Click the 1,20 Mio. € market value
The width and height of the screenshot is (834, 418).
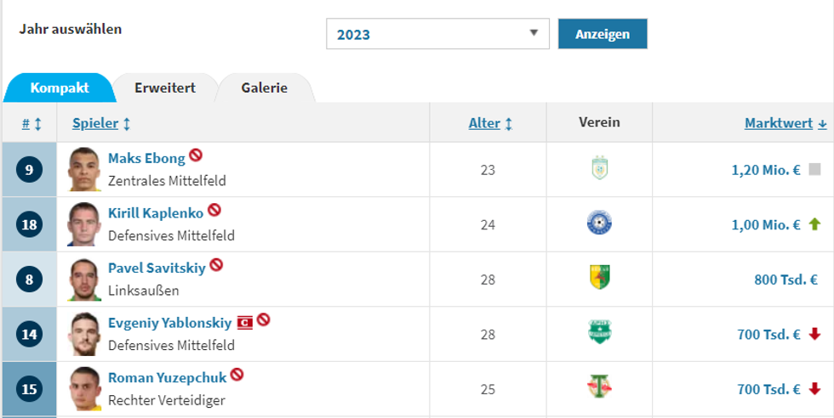[x=765, y=169]
